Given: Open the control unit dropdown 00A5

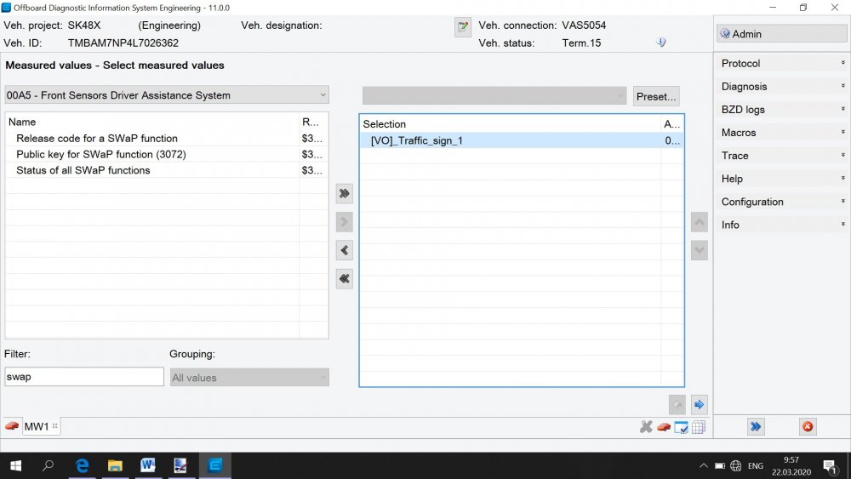Looking at the screenshot, I should pos(167,95).
